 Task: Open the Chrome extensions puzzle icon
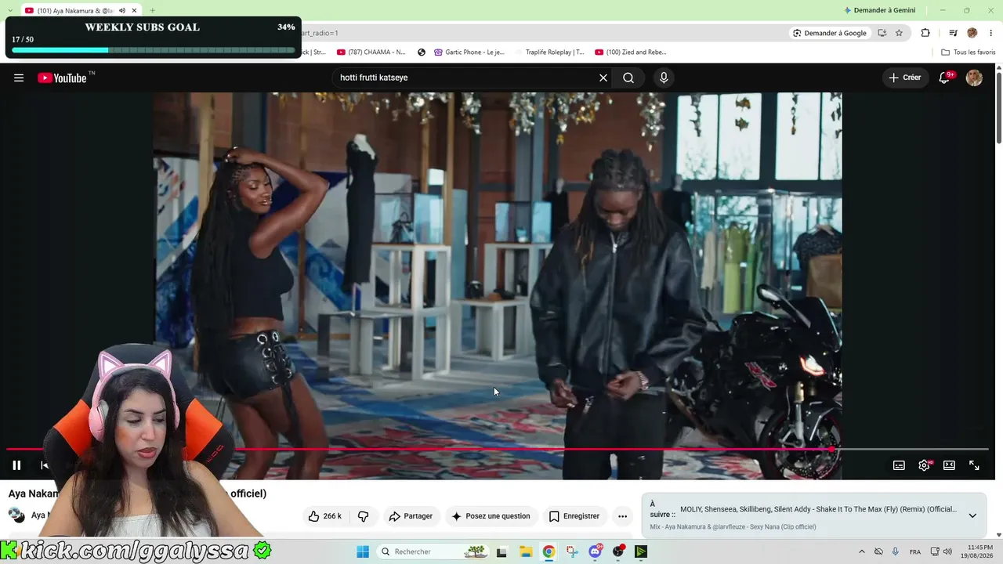point(925,33)
